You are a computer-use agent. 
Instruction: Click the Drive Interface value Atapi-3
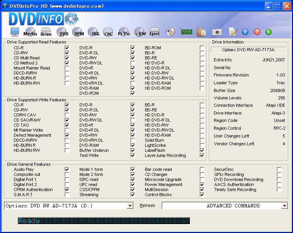[278, 113]
